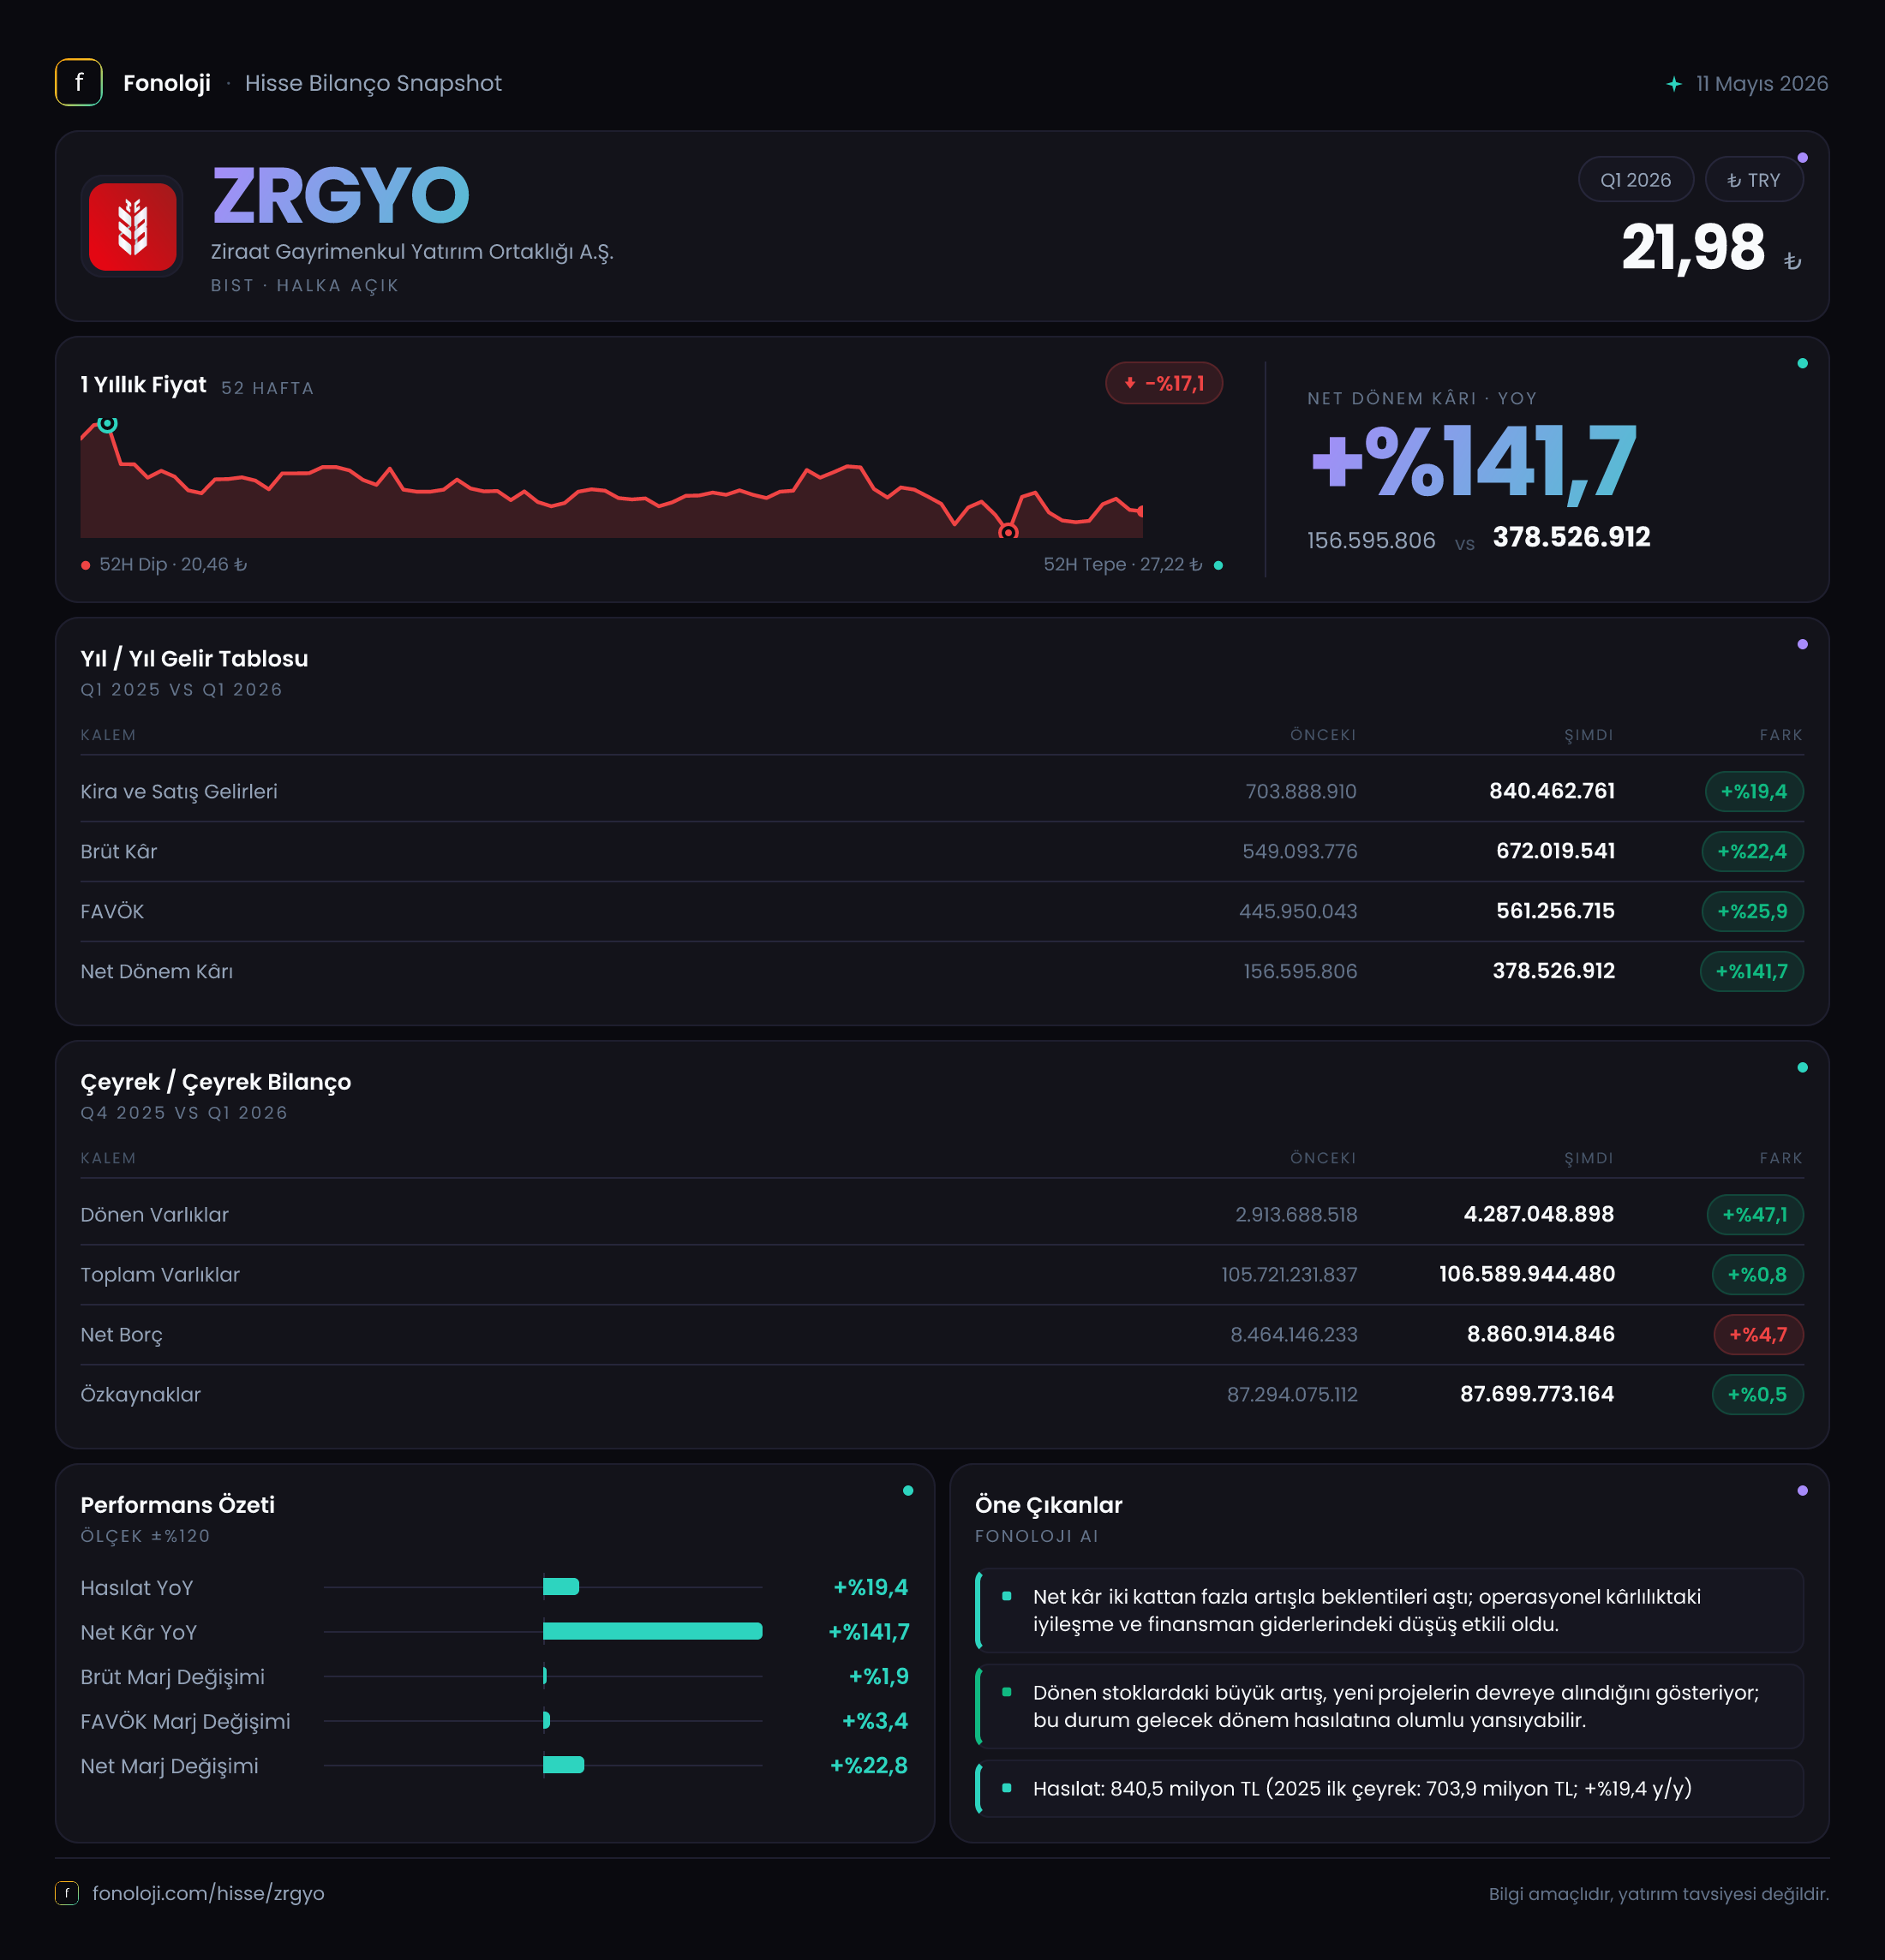Click the latest price endpoint on the chart

(1141, 511)
